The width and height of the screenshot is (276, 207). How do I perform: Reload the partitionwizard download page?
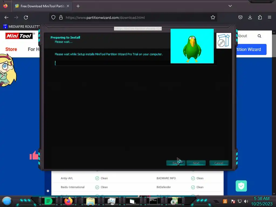(x=26, y=18)
